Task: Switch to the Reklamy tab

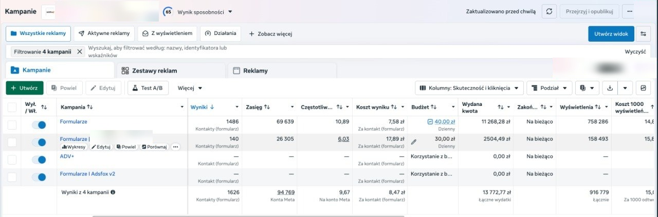Action: 282,70
